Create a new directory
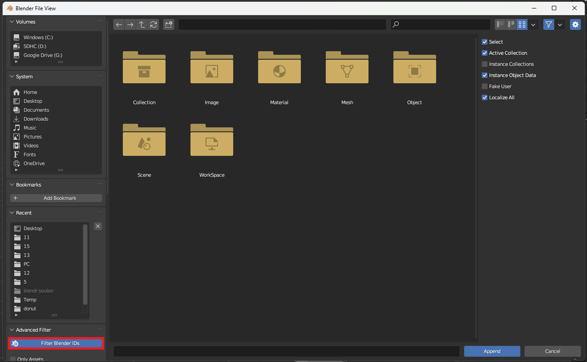Screen dimensions: 587x362 [169, 25]
